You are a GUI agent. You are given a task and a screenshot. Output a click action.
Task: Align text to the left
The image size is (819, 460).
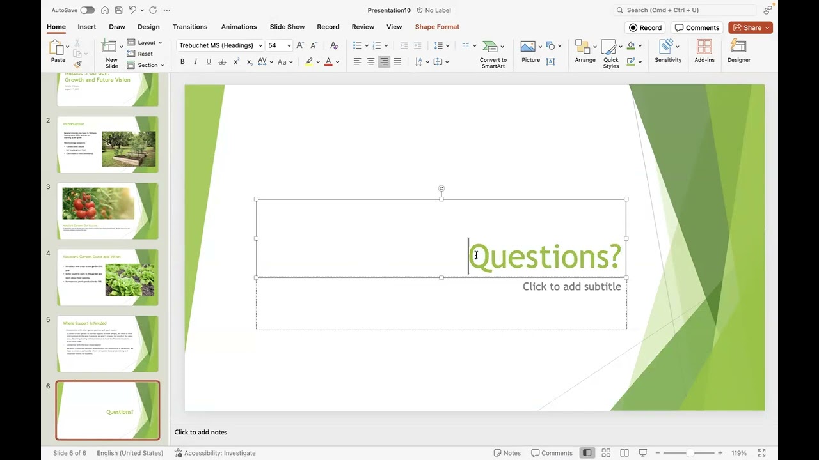(357, 62)
